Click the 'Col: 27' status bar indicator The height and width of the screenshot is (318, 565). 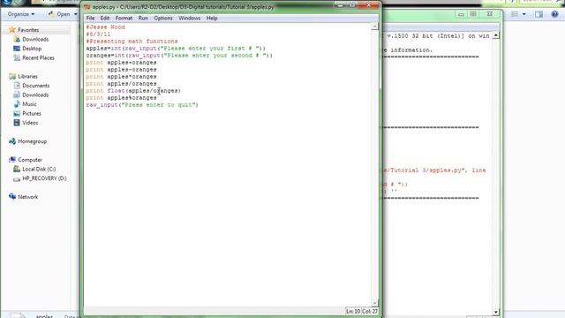pos(370,311)
